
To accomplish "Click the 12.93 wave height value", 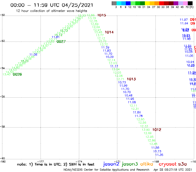I will coord(140,119).
